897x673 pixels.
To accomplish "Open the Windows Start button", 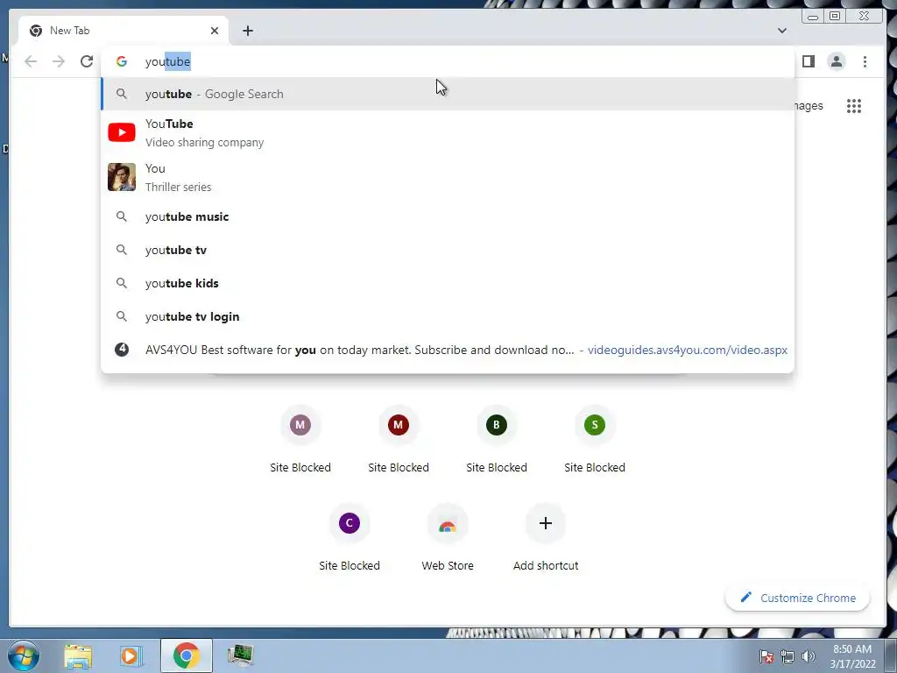I will coord(24,655).
